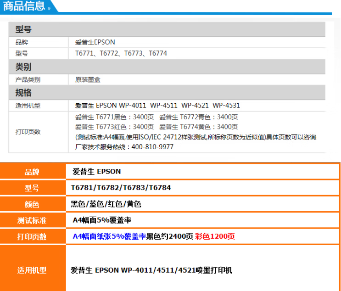Click the orange 品牌 cell
The image size is (341, 291).
click(x=33, y=172)
